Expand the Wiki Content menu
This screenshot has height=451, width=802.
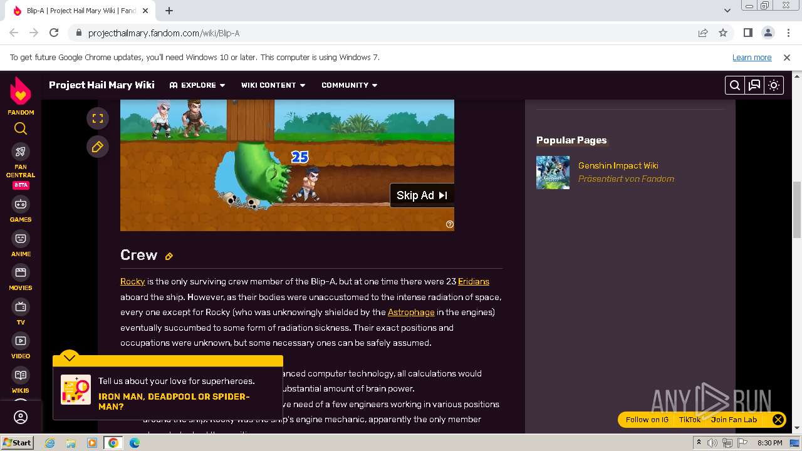(273, 85)
